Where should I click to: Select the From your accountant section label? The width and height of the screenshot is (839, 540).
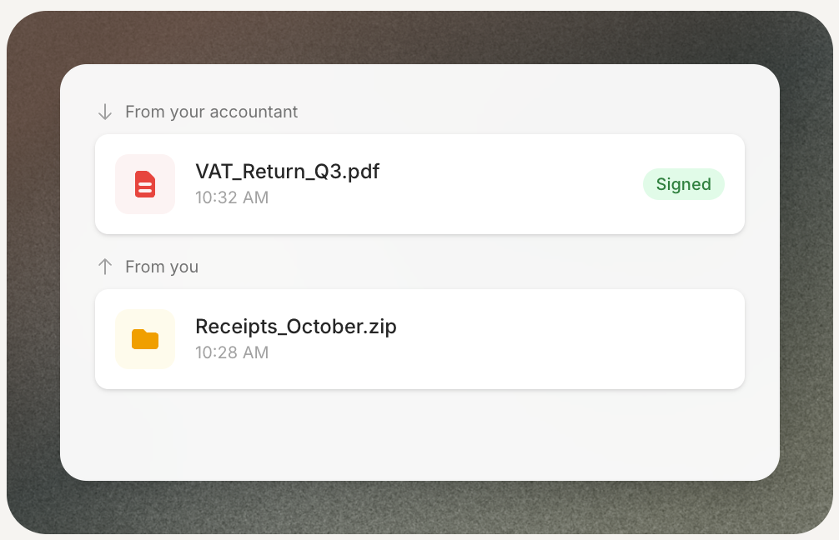tap(211, 112)
